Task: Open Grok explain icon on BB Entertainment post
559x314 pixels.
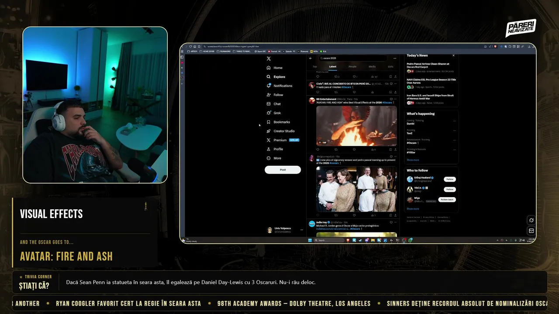Action: point(390,99)
